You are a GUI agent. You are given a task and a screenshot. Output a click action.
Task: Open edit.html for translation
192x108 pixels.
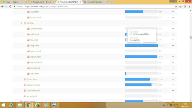(34, 34)
